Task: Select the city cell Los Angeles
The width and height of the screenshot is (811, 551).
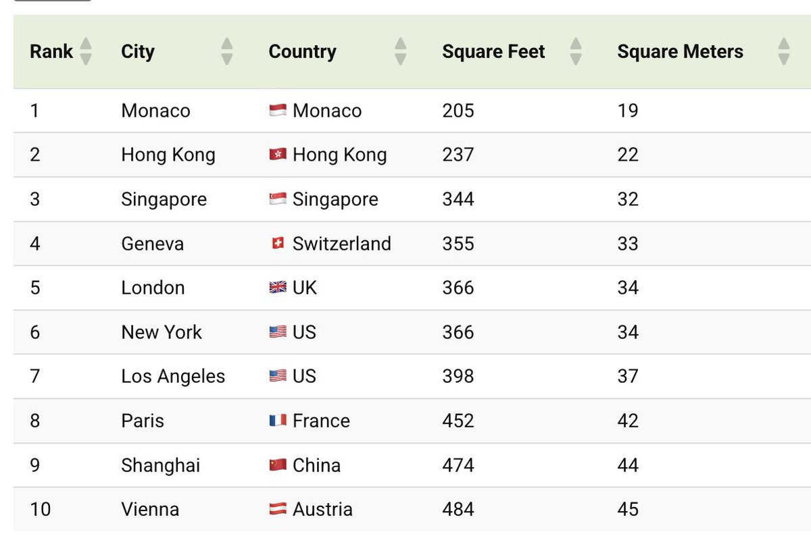Action: 173,377
